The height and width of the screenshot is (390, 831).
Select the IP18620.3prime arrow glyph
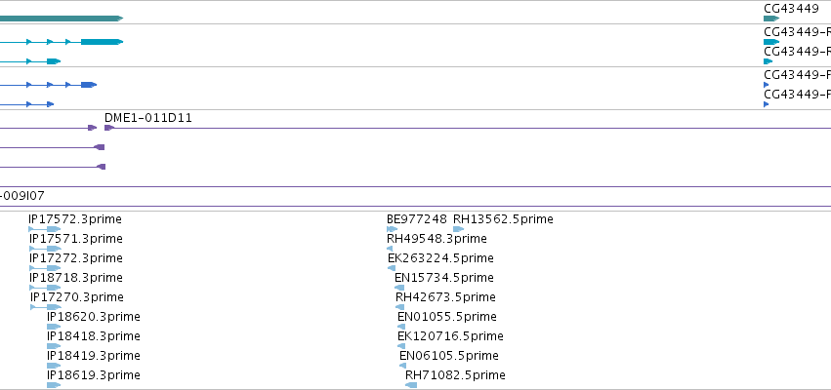[x=54, y=327]
